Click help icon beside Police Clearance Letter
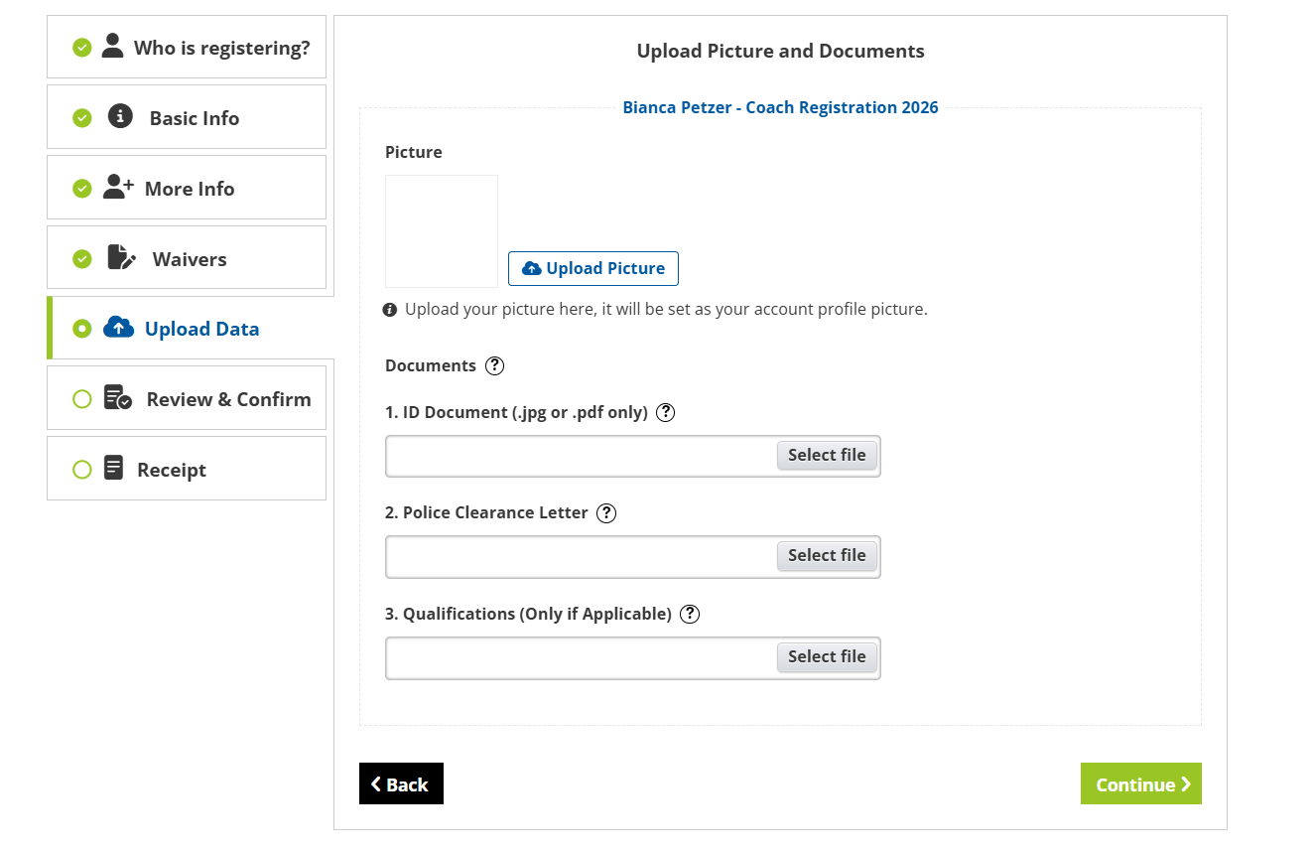Image resolution: width=1313 pixels, height=851 pixels. [606, 513]
